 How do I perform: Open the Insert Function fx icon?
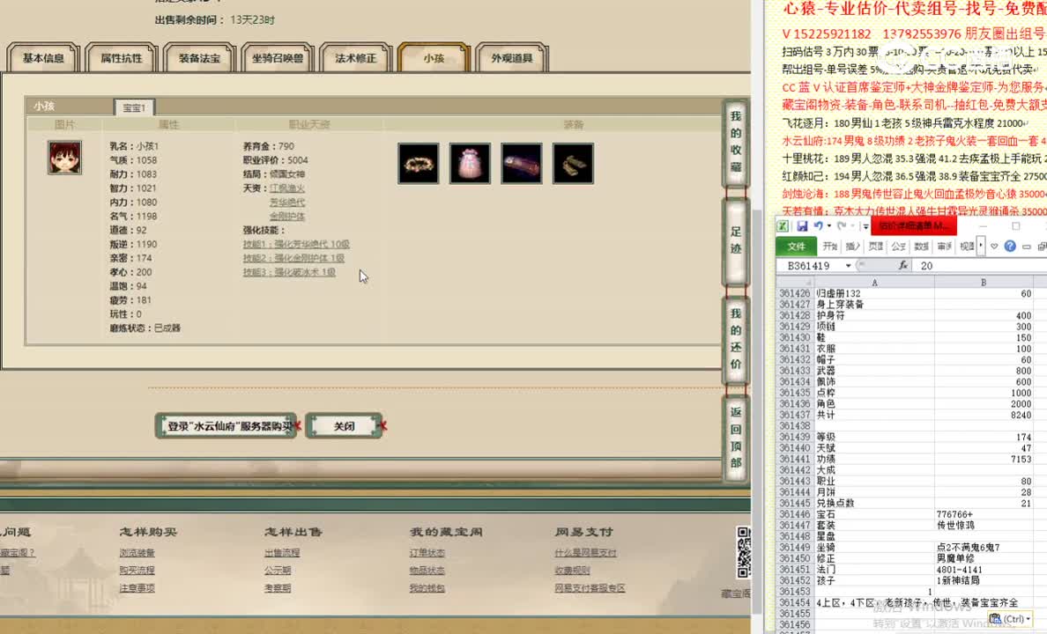[903, 263]
